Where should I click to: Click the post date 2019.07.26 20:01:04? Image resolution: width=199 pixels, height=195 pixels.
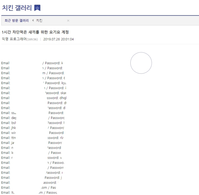(x=59, y=39)
